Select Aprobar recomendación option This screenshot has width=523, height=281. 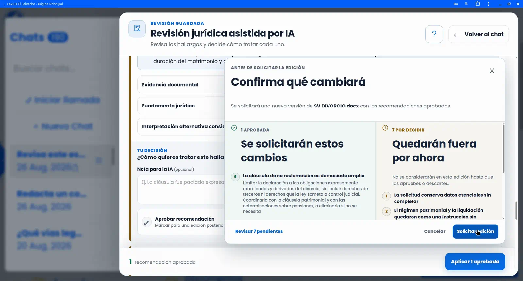click(x=181, y=222)
